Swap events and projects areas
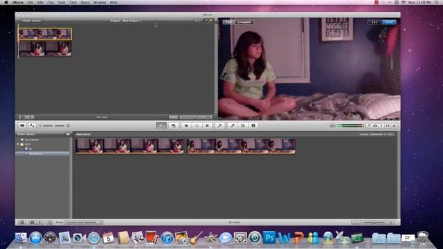 coord(33,126)
